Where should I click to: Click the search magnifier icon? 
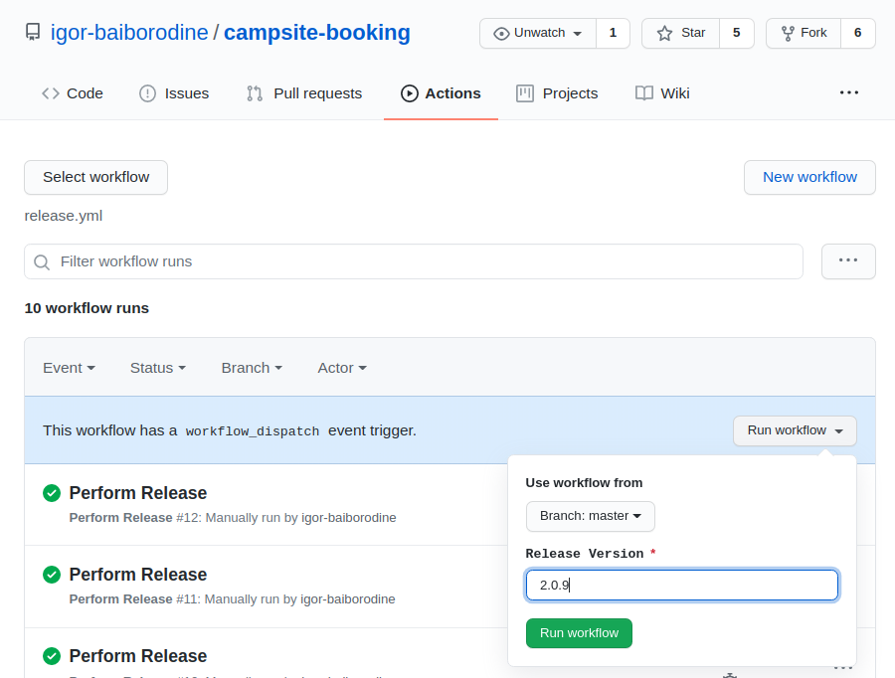click(x=42, y=262)
